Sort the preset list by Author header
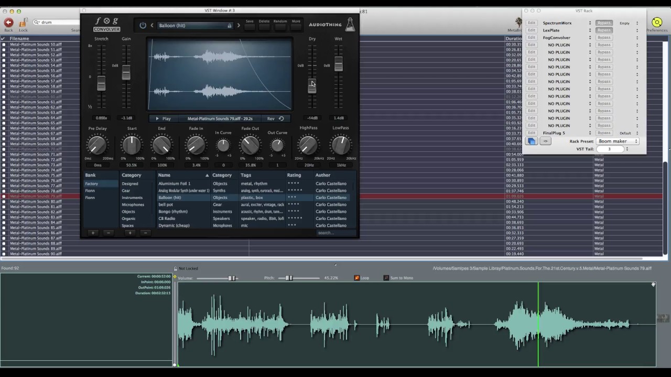Image resolution: width=671 pixels, height=377 pixels. click(334, 175)
